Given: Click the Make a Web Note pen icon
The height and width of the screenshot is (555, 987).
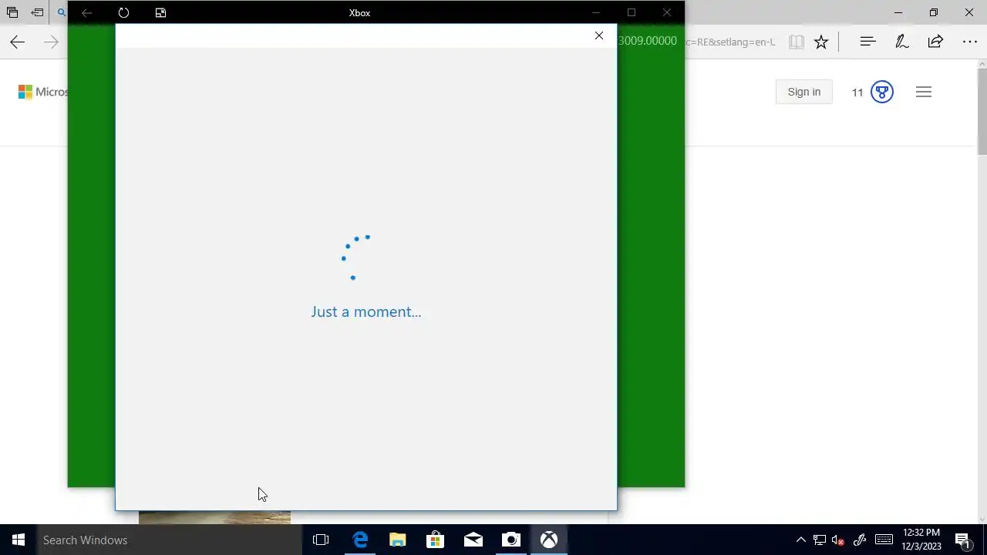Looking at the screenshot, I should click(x=901, y=42).
